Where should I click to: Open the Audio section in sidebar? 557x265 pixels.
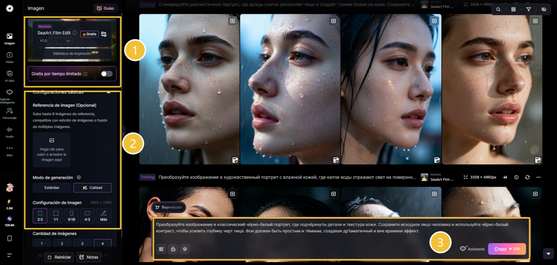tap(10, 132)
